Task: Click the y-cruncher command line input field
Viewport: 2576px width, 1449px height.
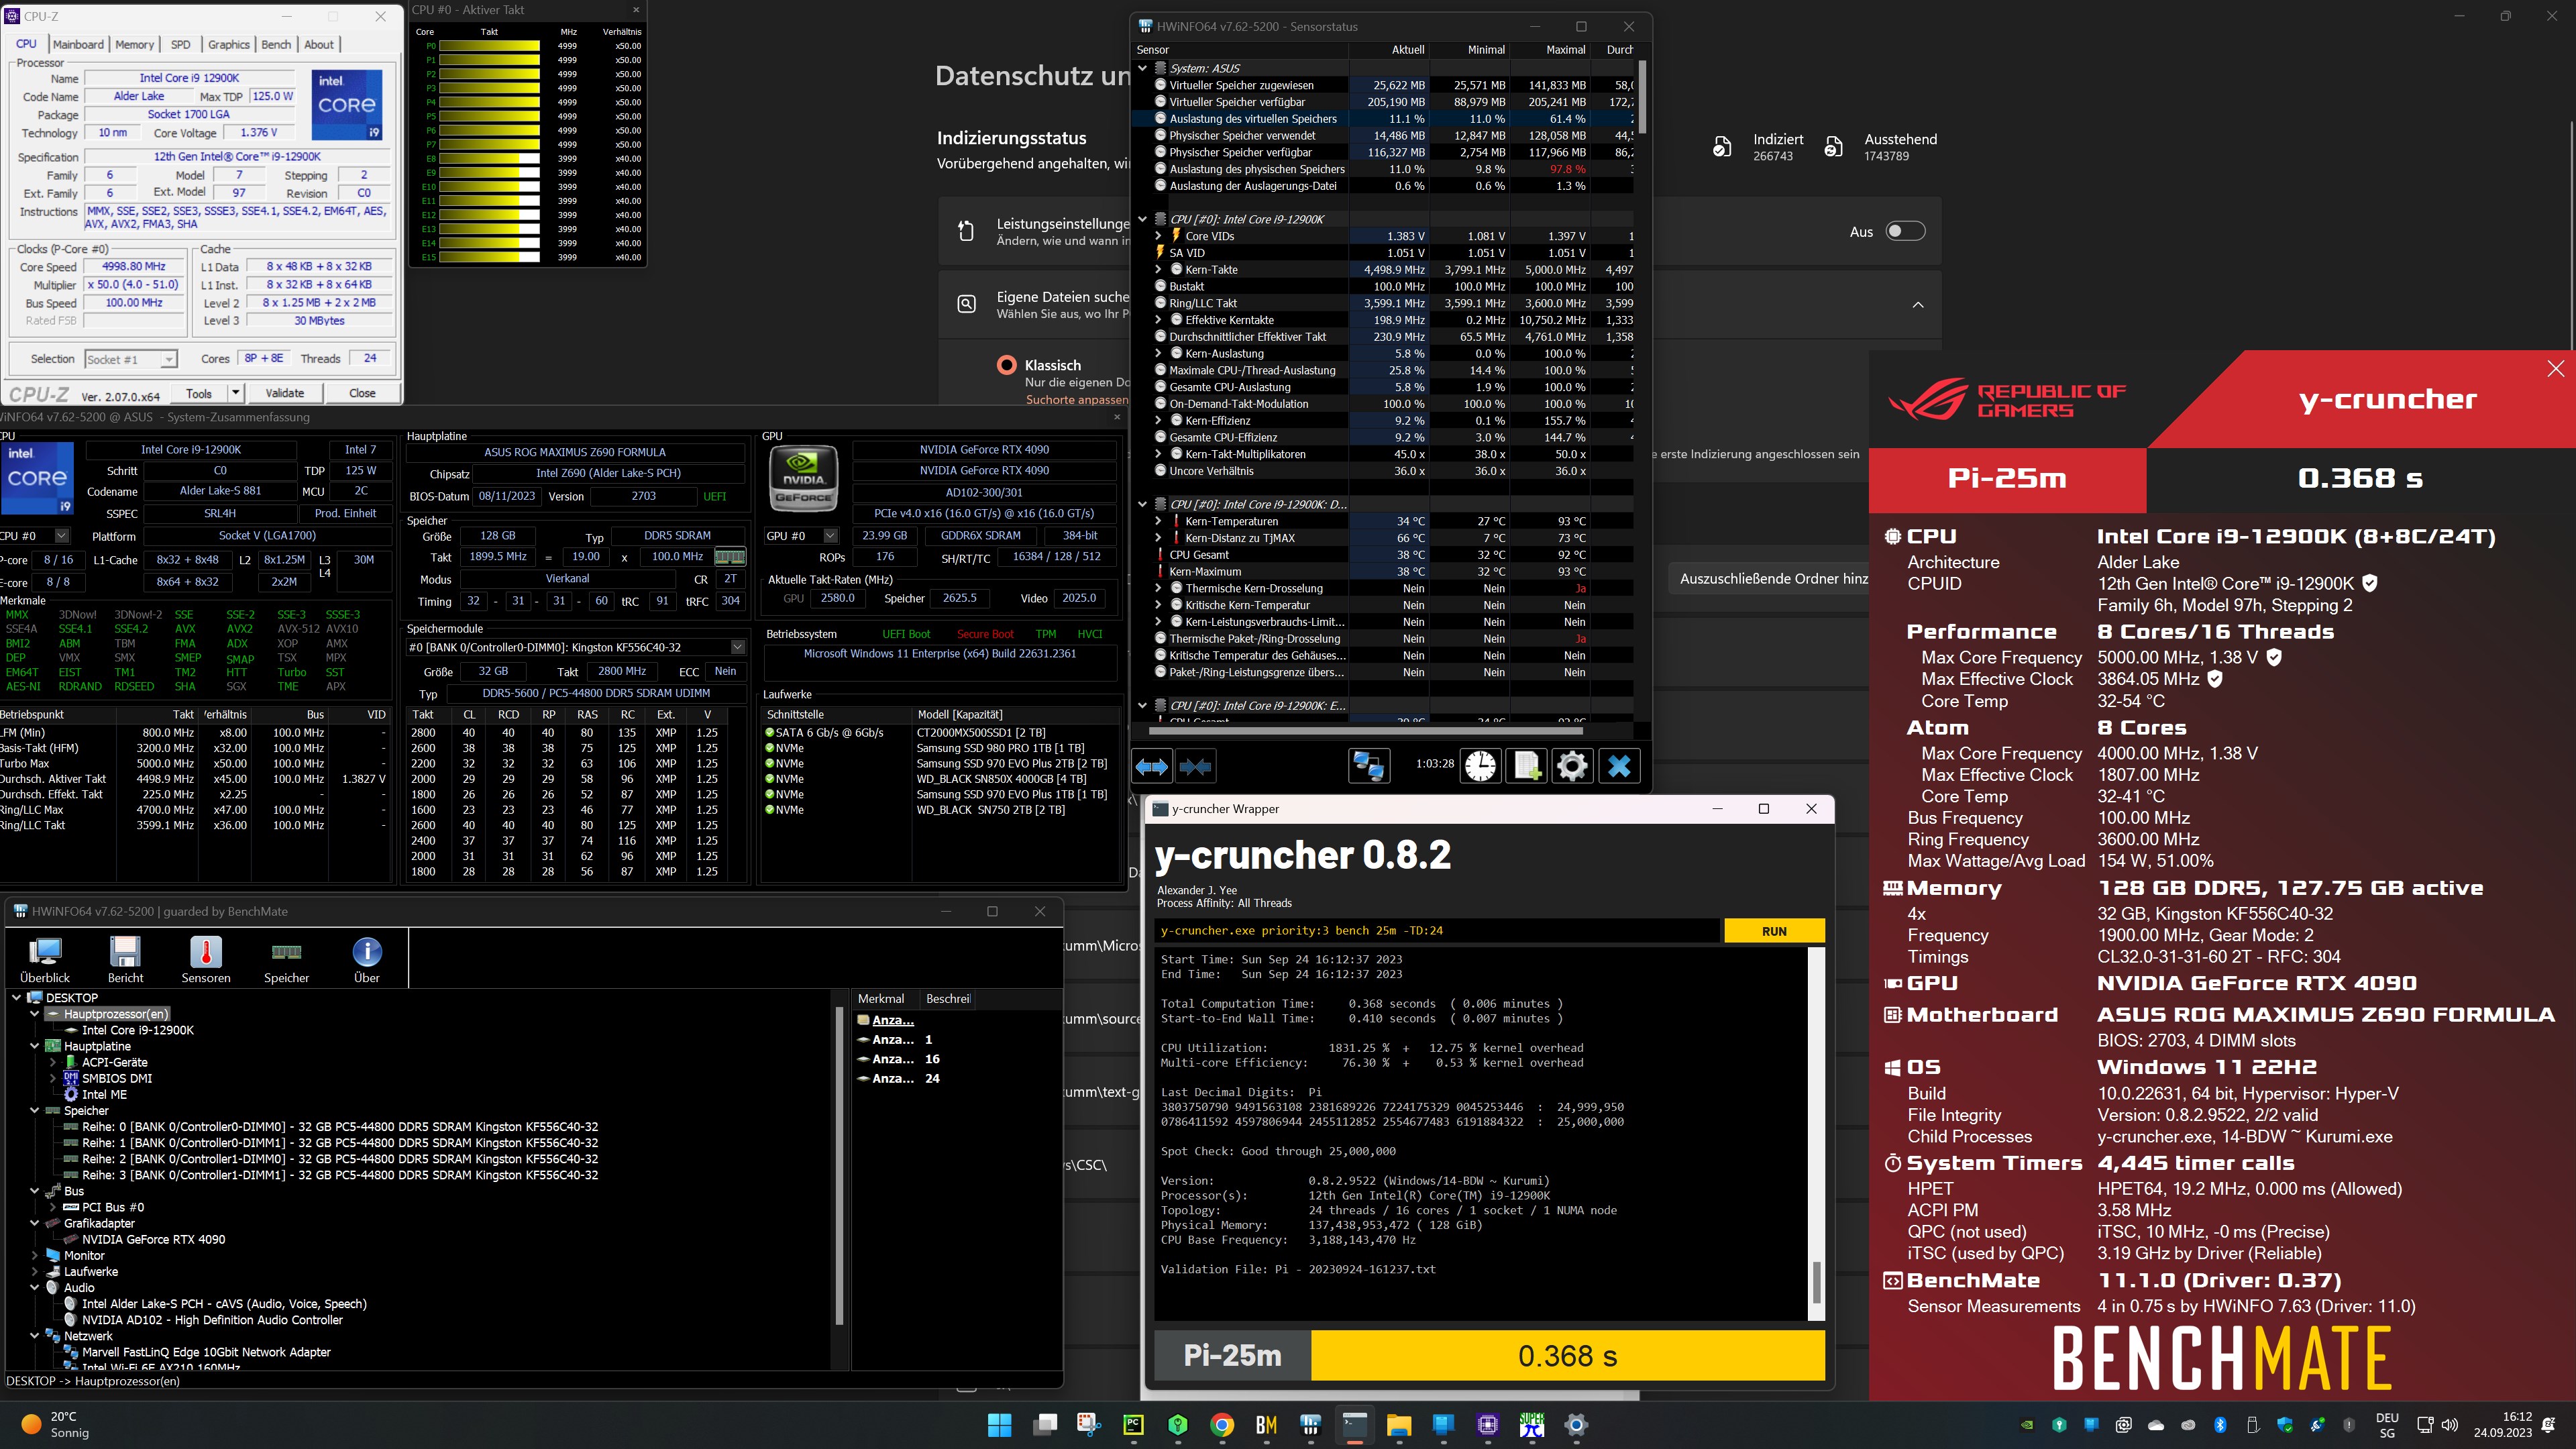Action: pyautogui.click(x=1436, y=931)
